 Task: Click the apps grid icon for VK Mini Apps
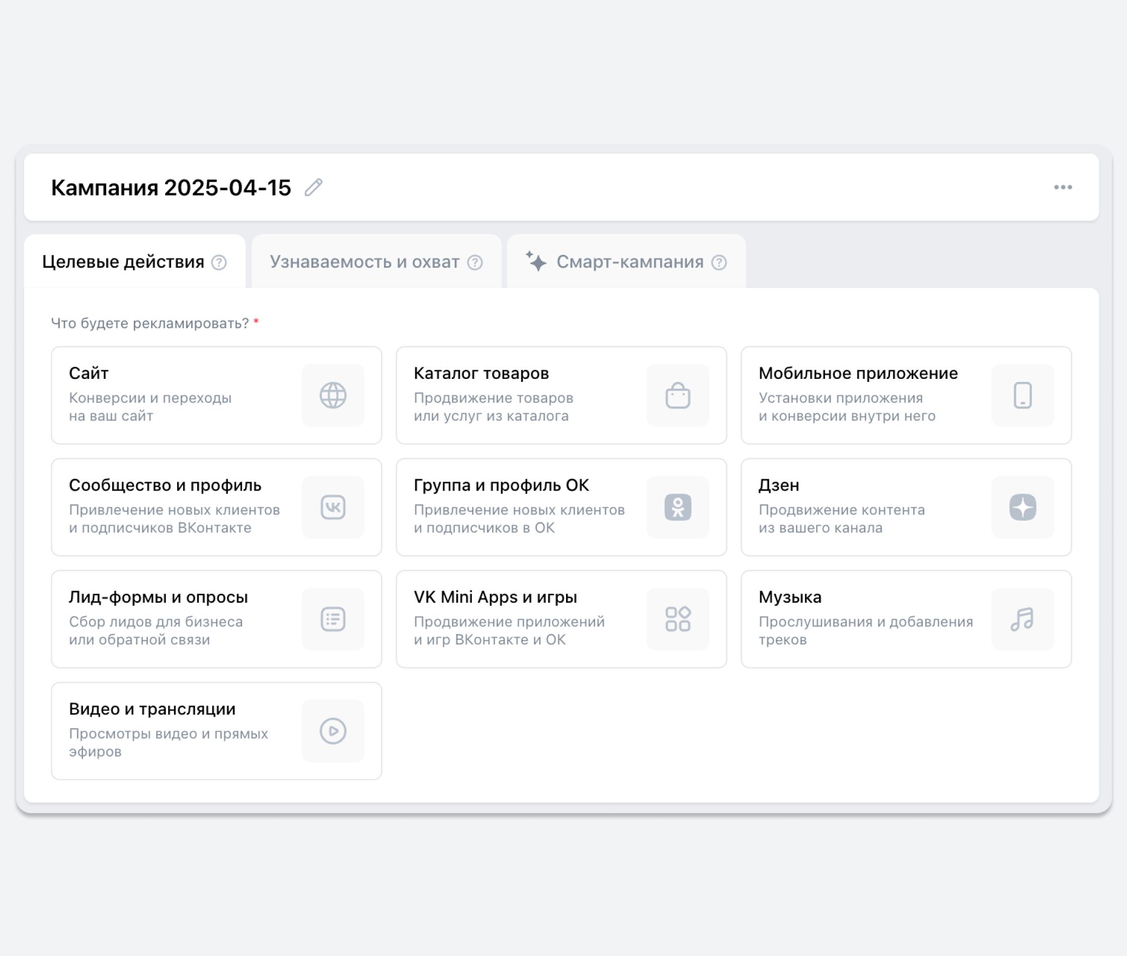[x=677, y=619]
